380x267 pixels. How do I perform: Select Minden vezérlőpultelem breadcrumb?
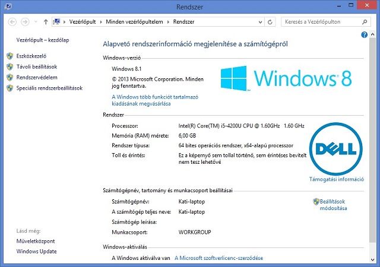coord(134,22)
